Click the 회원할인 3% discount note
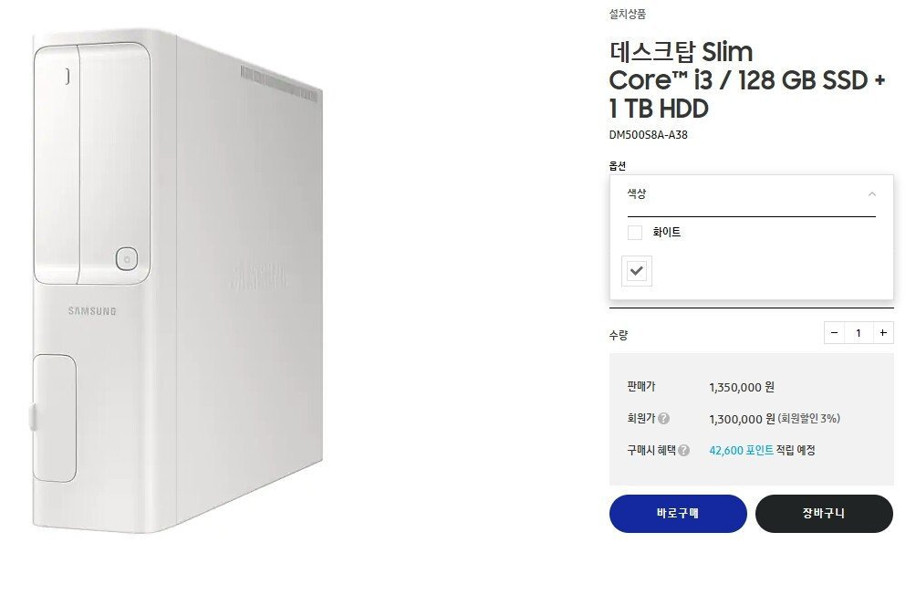916x595 pixels. tap(809, 419)
